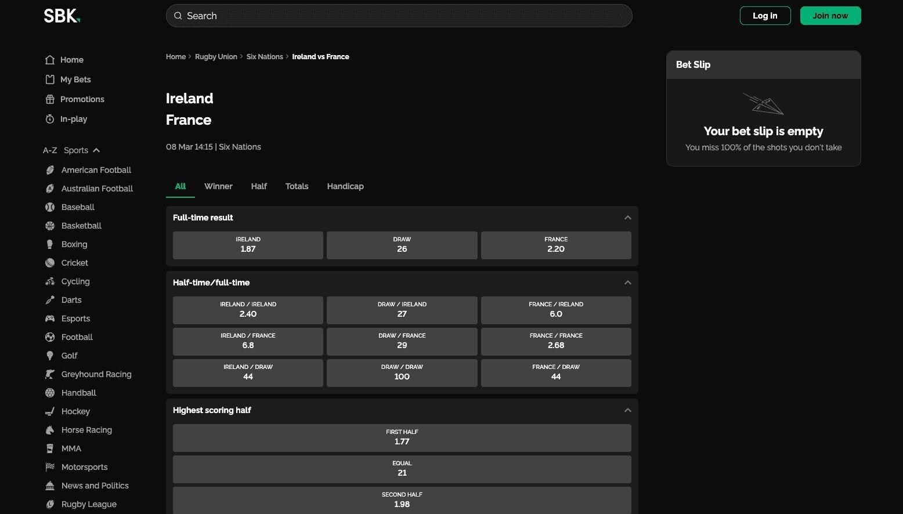Click the Darts icon
Screen dimensions: 903x514
pyautogui.click(x=50, y=300)
